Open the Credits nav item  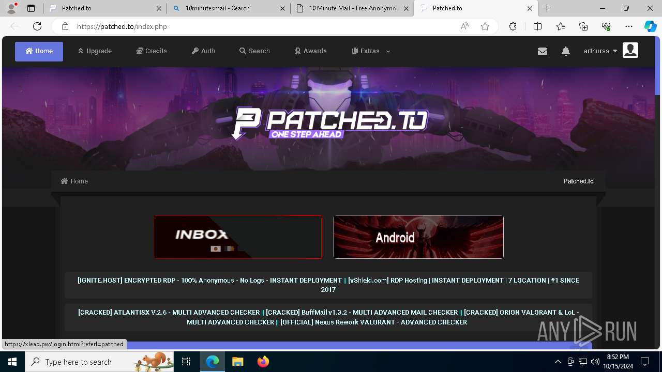152,51
